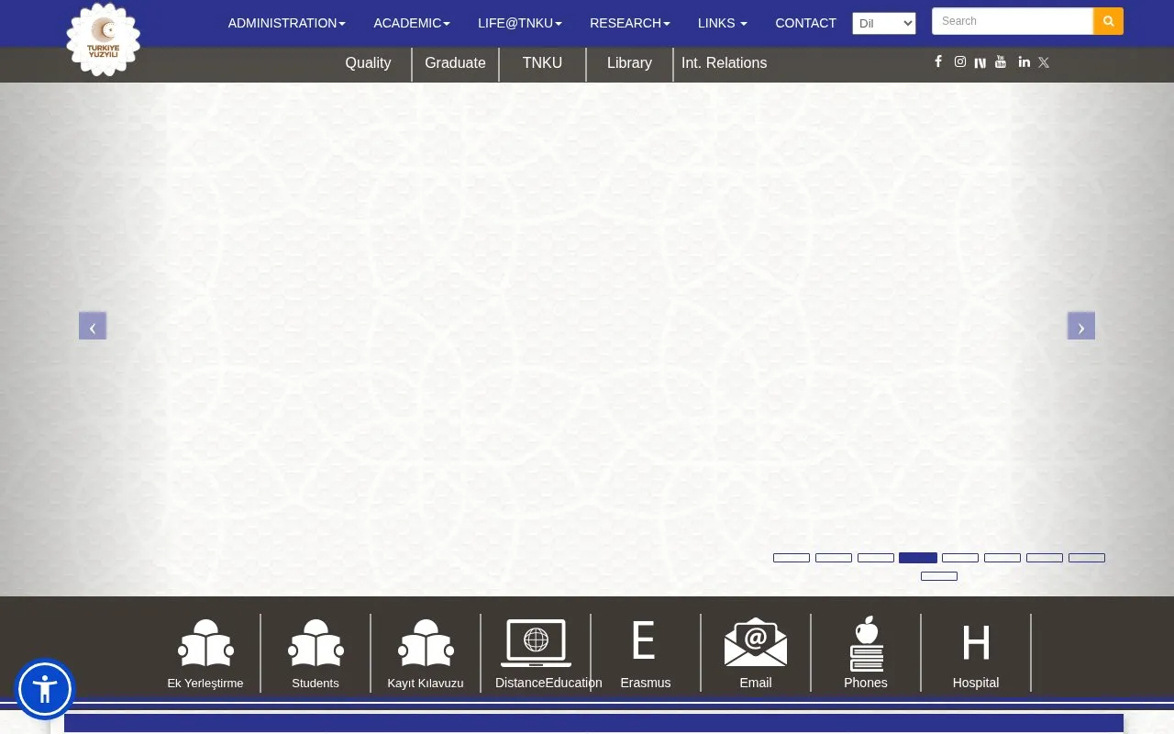The image size is (1174, 734).
Task: Open the Library tab in the secondary bar
Action: pyautogui.click(x=629, y=62)
